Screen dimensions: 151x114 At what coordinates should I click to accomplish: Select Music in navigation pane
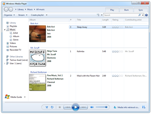tap(11, 30)
